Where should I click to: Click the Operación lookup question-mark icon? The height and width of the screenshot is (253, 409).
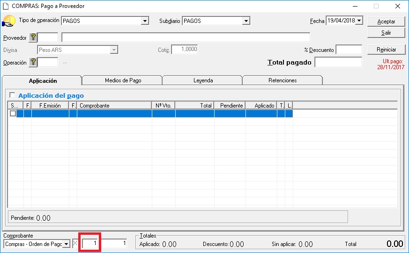click(x=33, y=62)
